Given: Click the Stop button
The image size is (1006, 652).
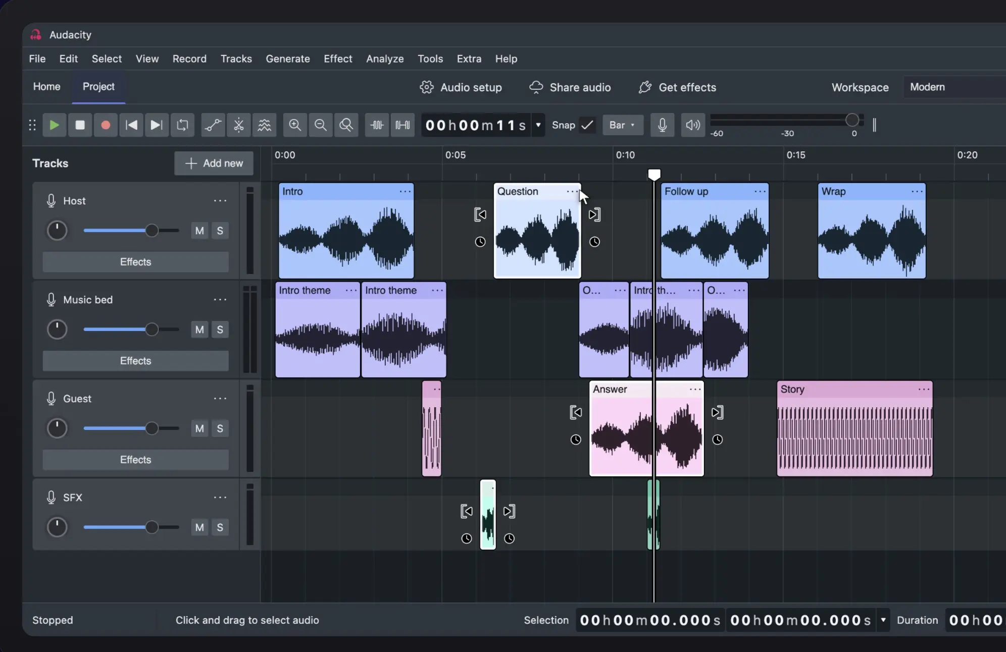Looking at the screenshot, I should [x=80, y=125].
